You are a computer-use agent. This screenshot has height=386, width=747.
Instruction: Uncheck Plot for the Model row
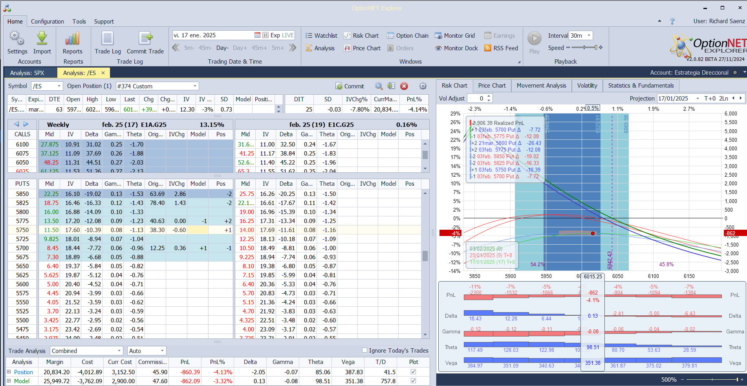coord(413,381)
